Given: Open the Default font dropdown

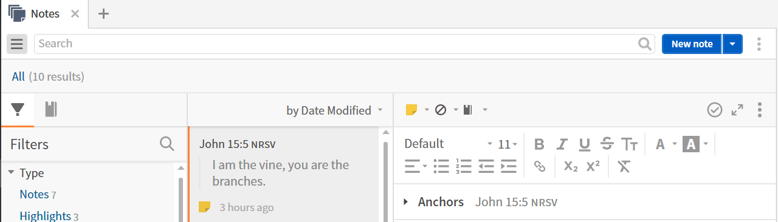Looking at the screenshot, I should coord(449,144).
